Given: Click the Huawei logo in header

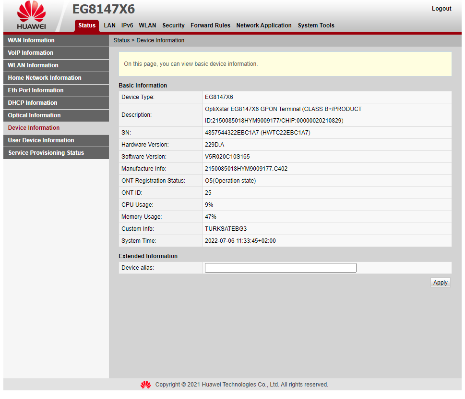Looking at the screenshot, I should (x=32, y=15).
